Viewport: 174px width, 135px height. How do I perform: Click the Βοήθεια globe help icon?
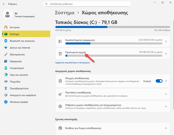tap(60, 128)
